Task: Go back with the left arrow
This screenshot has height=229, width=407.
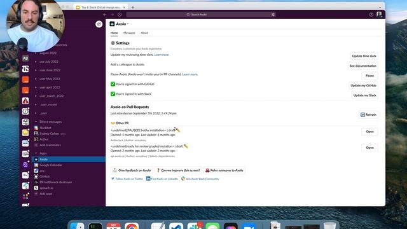Action: [104, 15]
